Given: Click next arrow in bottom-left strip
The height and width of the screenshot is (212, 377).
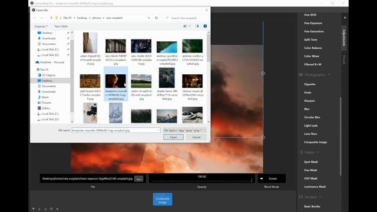Looking at the screenshot, I should coord(45,209).
